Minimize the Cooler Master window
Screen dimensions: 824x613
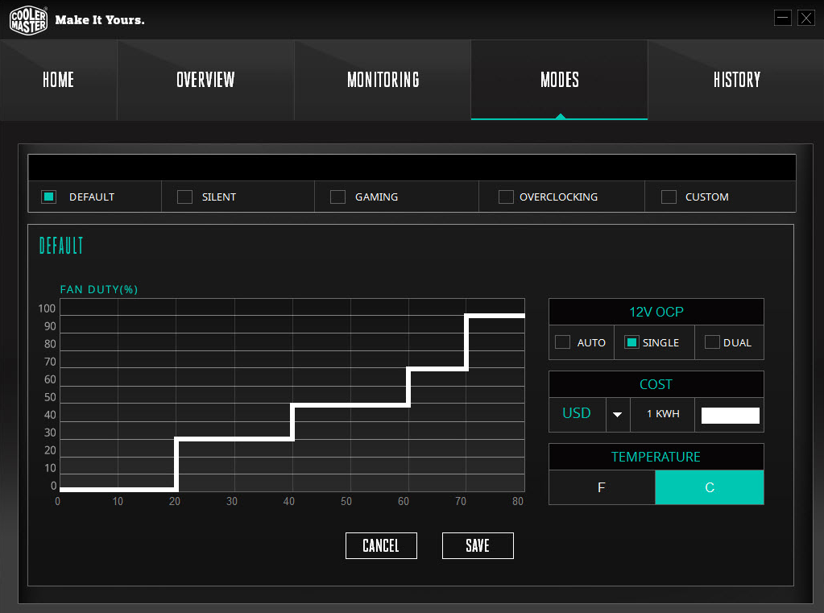click(x=782, y=18)
